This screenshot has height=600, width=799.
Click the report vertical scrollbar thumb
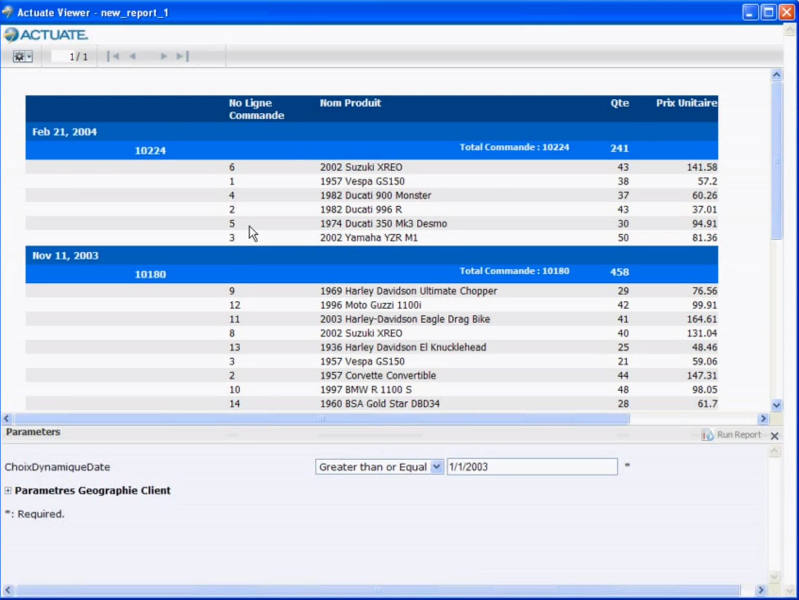point(776,161)
